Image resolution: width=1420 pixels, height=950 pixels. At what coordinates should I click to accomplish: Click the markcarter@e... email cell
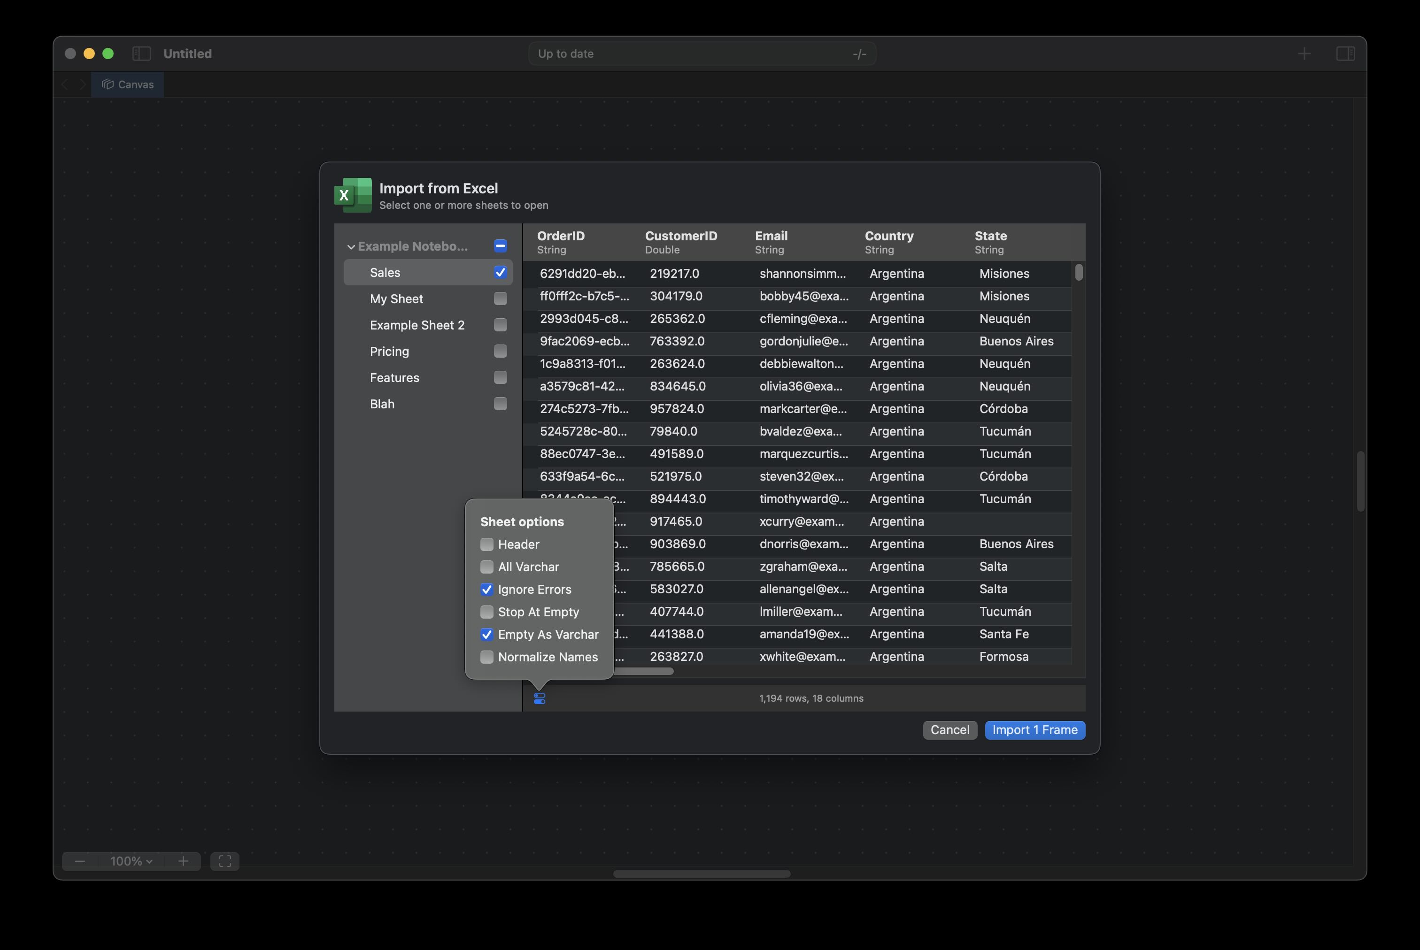coord(803,409)
